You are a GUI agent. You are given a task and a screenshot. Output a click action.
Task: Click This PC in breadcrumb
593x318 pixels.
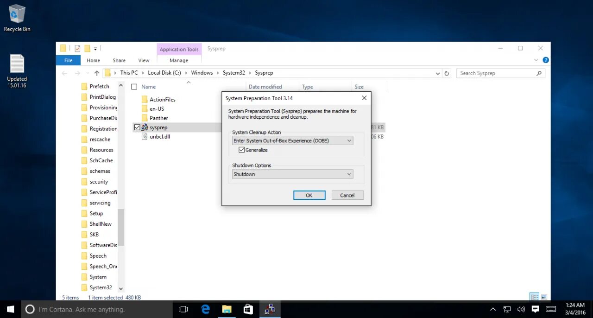click(129, 73)
